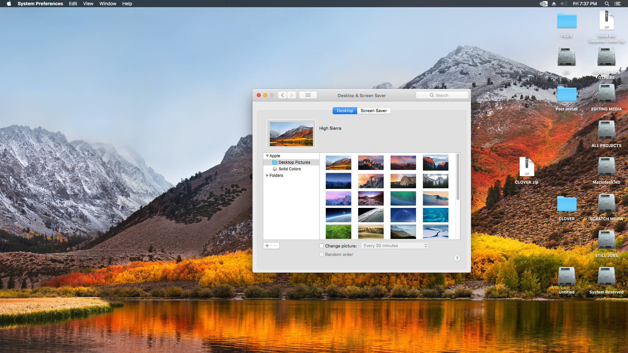Select the Macintosh HD drive icon
This screenshot has width=628, height=353.
[x=606, y=167]
